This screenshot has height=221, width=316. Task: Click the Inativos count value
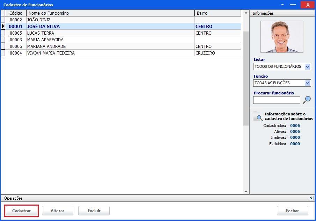295,138
